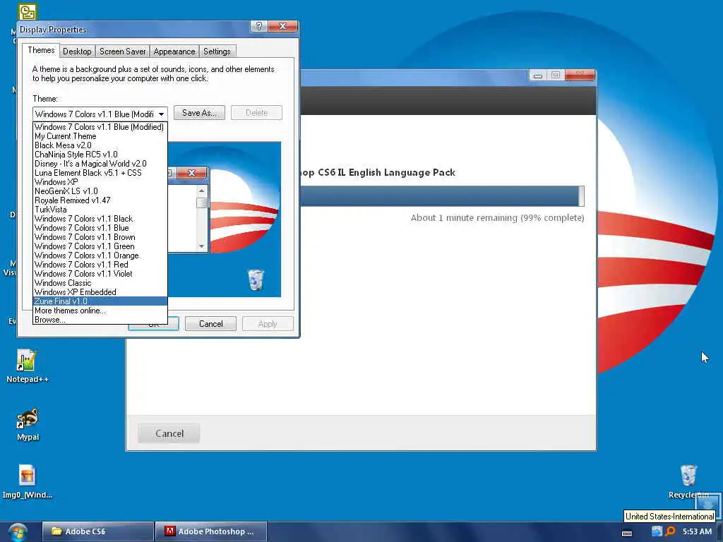Select the TurkVista theme
Screen dimensions: 723x542
(100, 210)
